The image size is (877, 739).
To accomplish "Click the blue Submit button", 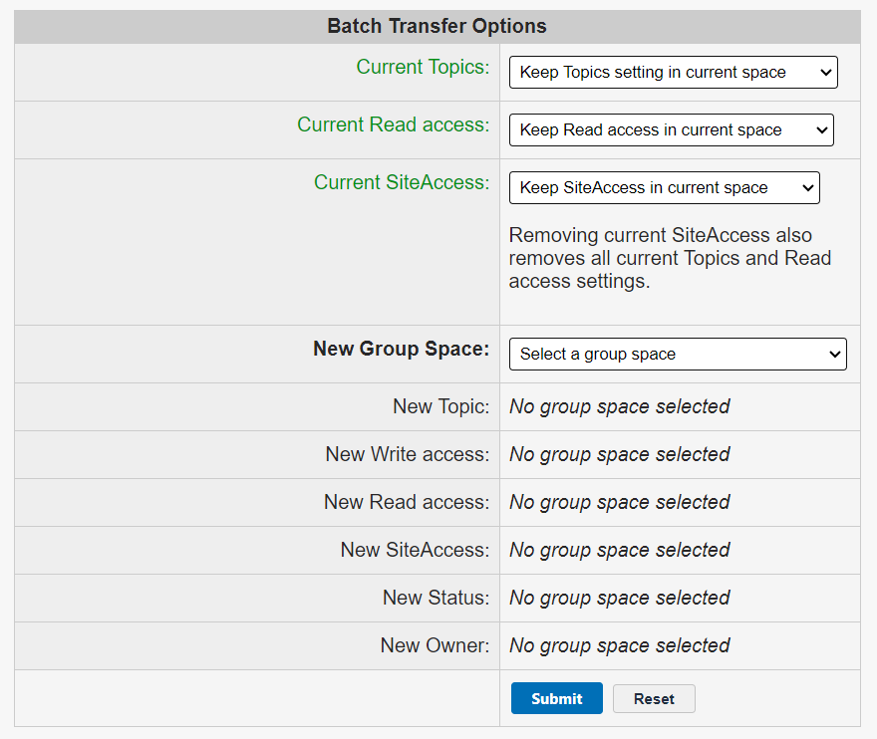I will coord(556,698).
